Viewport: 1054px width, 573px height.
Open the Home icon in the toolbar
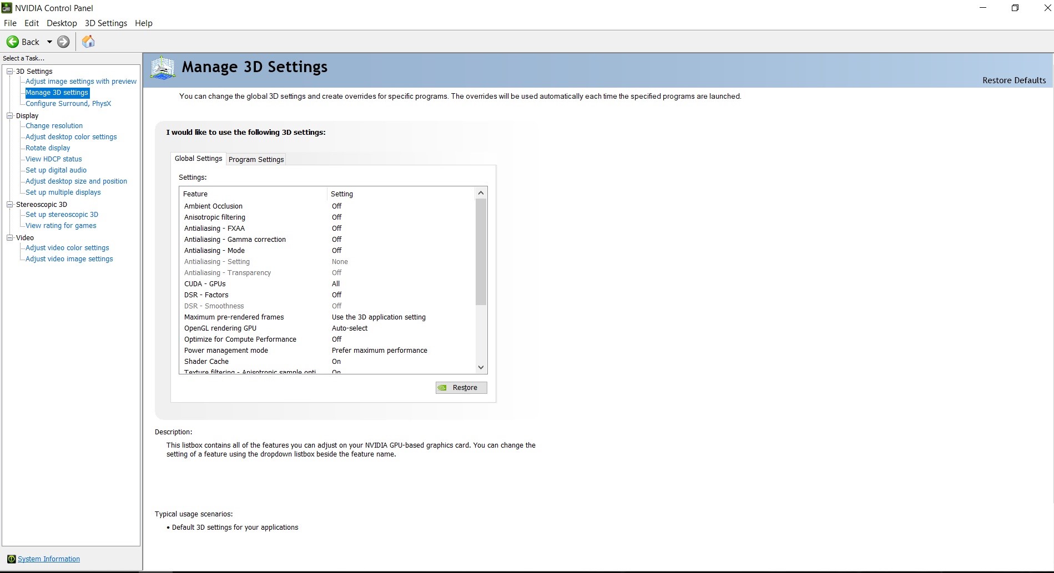click(88, 42)
